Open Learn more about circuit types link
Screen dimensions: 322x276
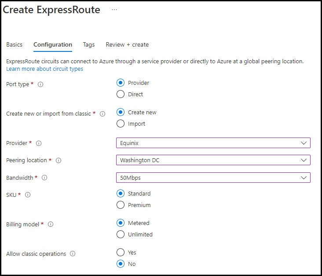[44, 69]
